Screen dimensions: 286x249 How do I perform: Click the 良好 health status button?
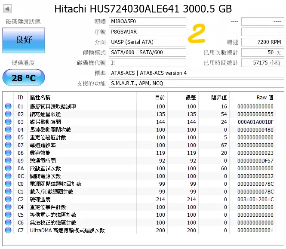point(24,40)
